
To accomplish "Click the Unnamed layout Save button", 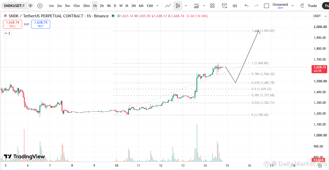I will 280,8.
